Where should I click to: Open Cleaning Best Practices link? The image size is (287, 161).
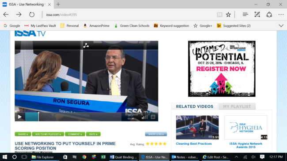[x=194, y=144]
